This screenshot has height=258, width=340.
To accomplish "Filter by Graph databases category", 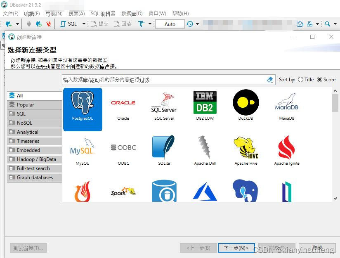I will (35, 178).
